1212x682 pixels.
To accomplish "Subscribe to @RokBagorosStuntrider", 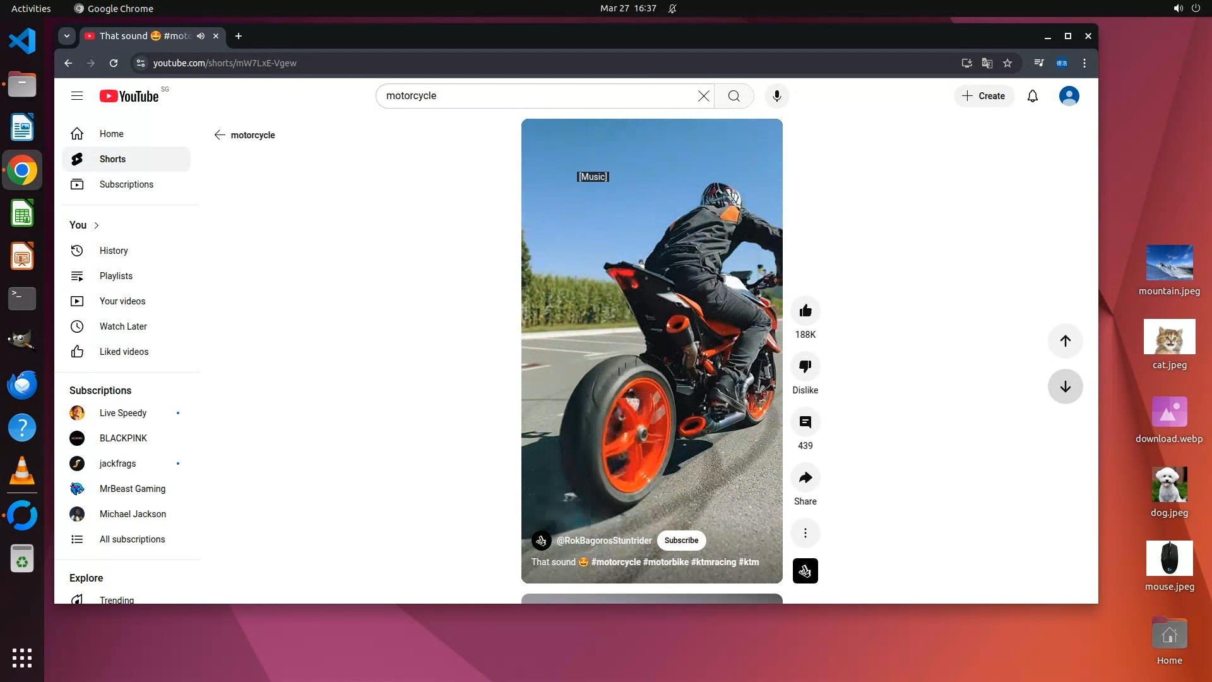I will 681,541.
